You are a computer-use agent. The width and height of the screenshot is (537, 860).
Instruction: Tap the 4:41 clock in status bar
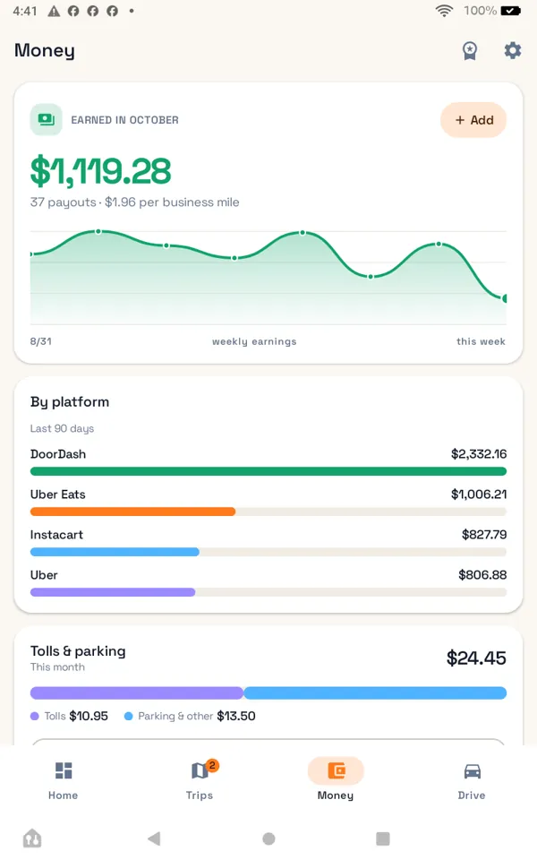25,11
